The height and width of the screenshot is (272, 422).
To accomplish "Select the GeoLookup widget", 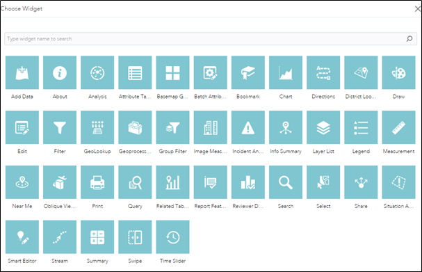I will pos(97,127).
